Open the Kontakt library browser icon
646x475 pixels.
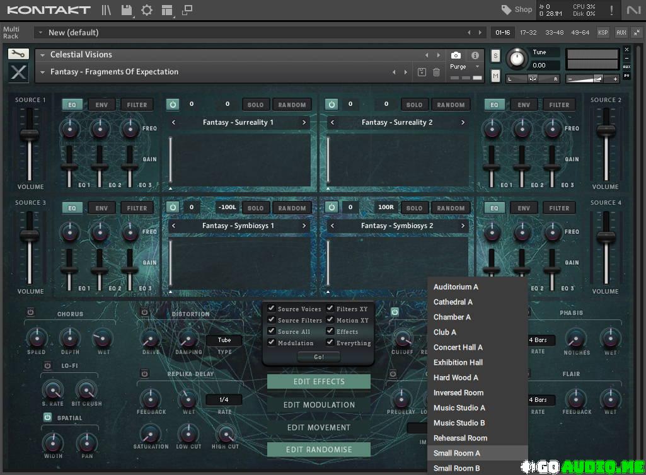click(107, 10)
